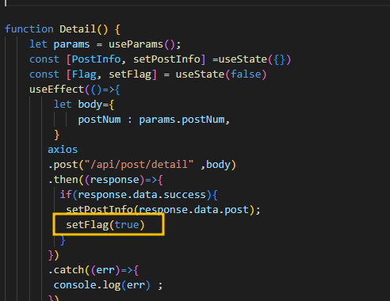This screenshot has width=390, height=301.
Task: Click "setPostInfo" in the useState declaration
Action: (166, 59)
